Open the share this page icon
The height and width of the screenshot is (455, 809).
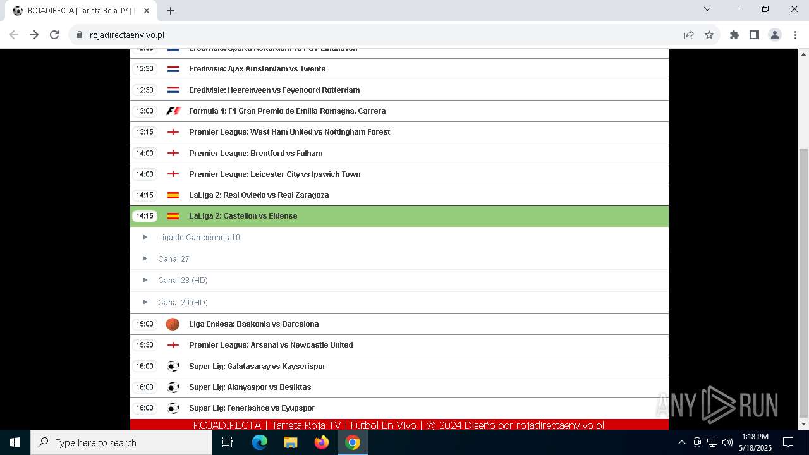point(689,35)
